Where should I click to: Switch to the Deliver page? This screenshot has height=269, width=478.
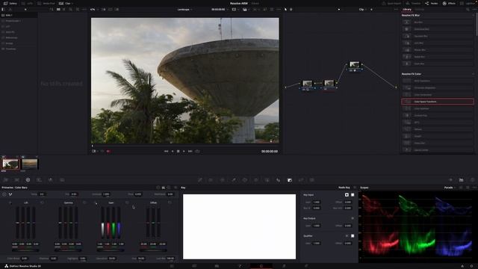[306, 266]
